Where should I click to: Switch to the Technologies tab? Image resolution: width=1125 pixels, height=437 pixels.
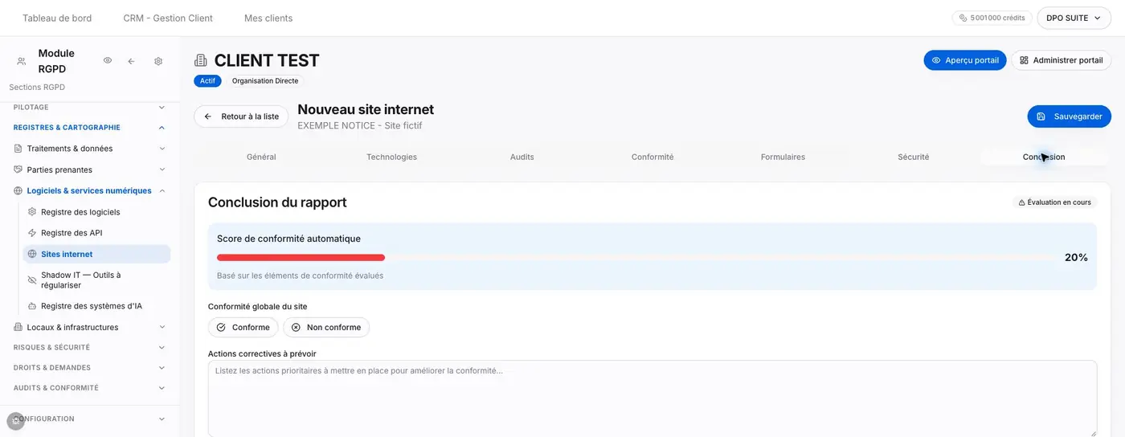click(x=391, y=157)
